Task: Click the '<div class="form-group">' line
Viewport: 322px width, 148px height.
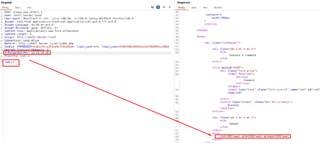Action: (x=239, y=71)
